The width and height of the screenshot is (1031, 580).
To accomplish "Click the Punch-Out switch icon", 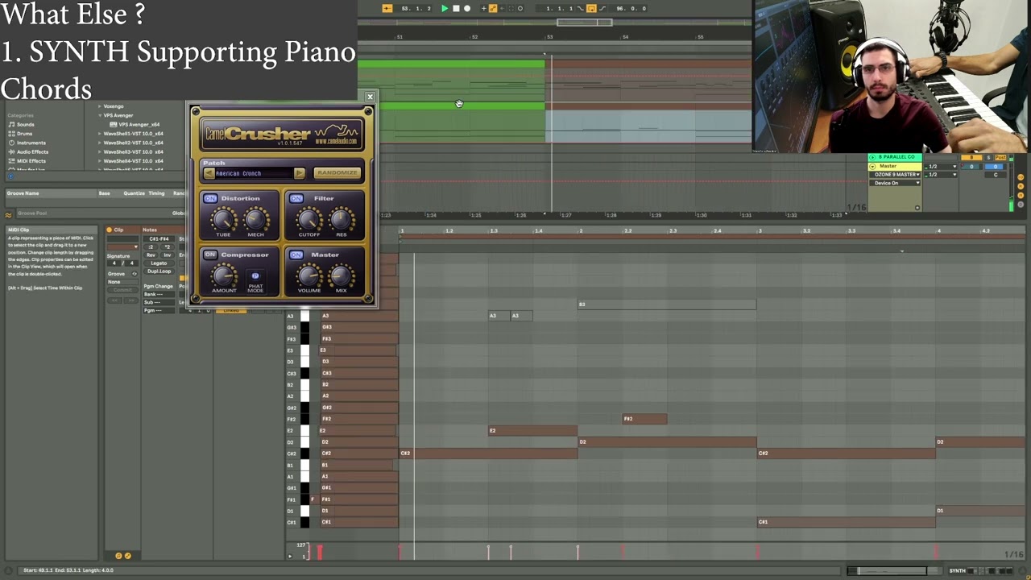I will (x=602, y=8).
